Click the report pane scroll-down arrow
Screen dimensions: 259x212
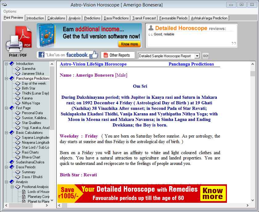point(253,200)
